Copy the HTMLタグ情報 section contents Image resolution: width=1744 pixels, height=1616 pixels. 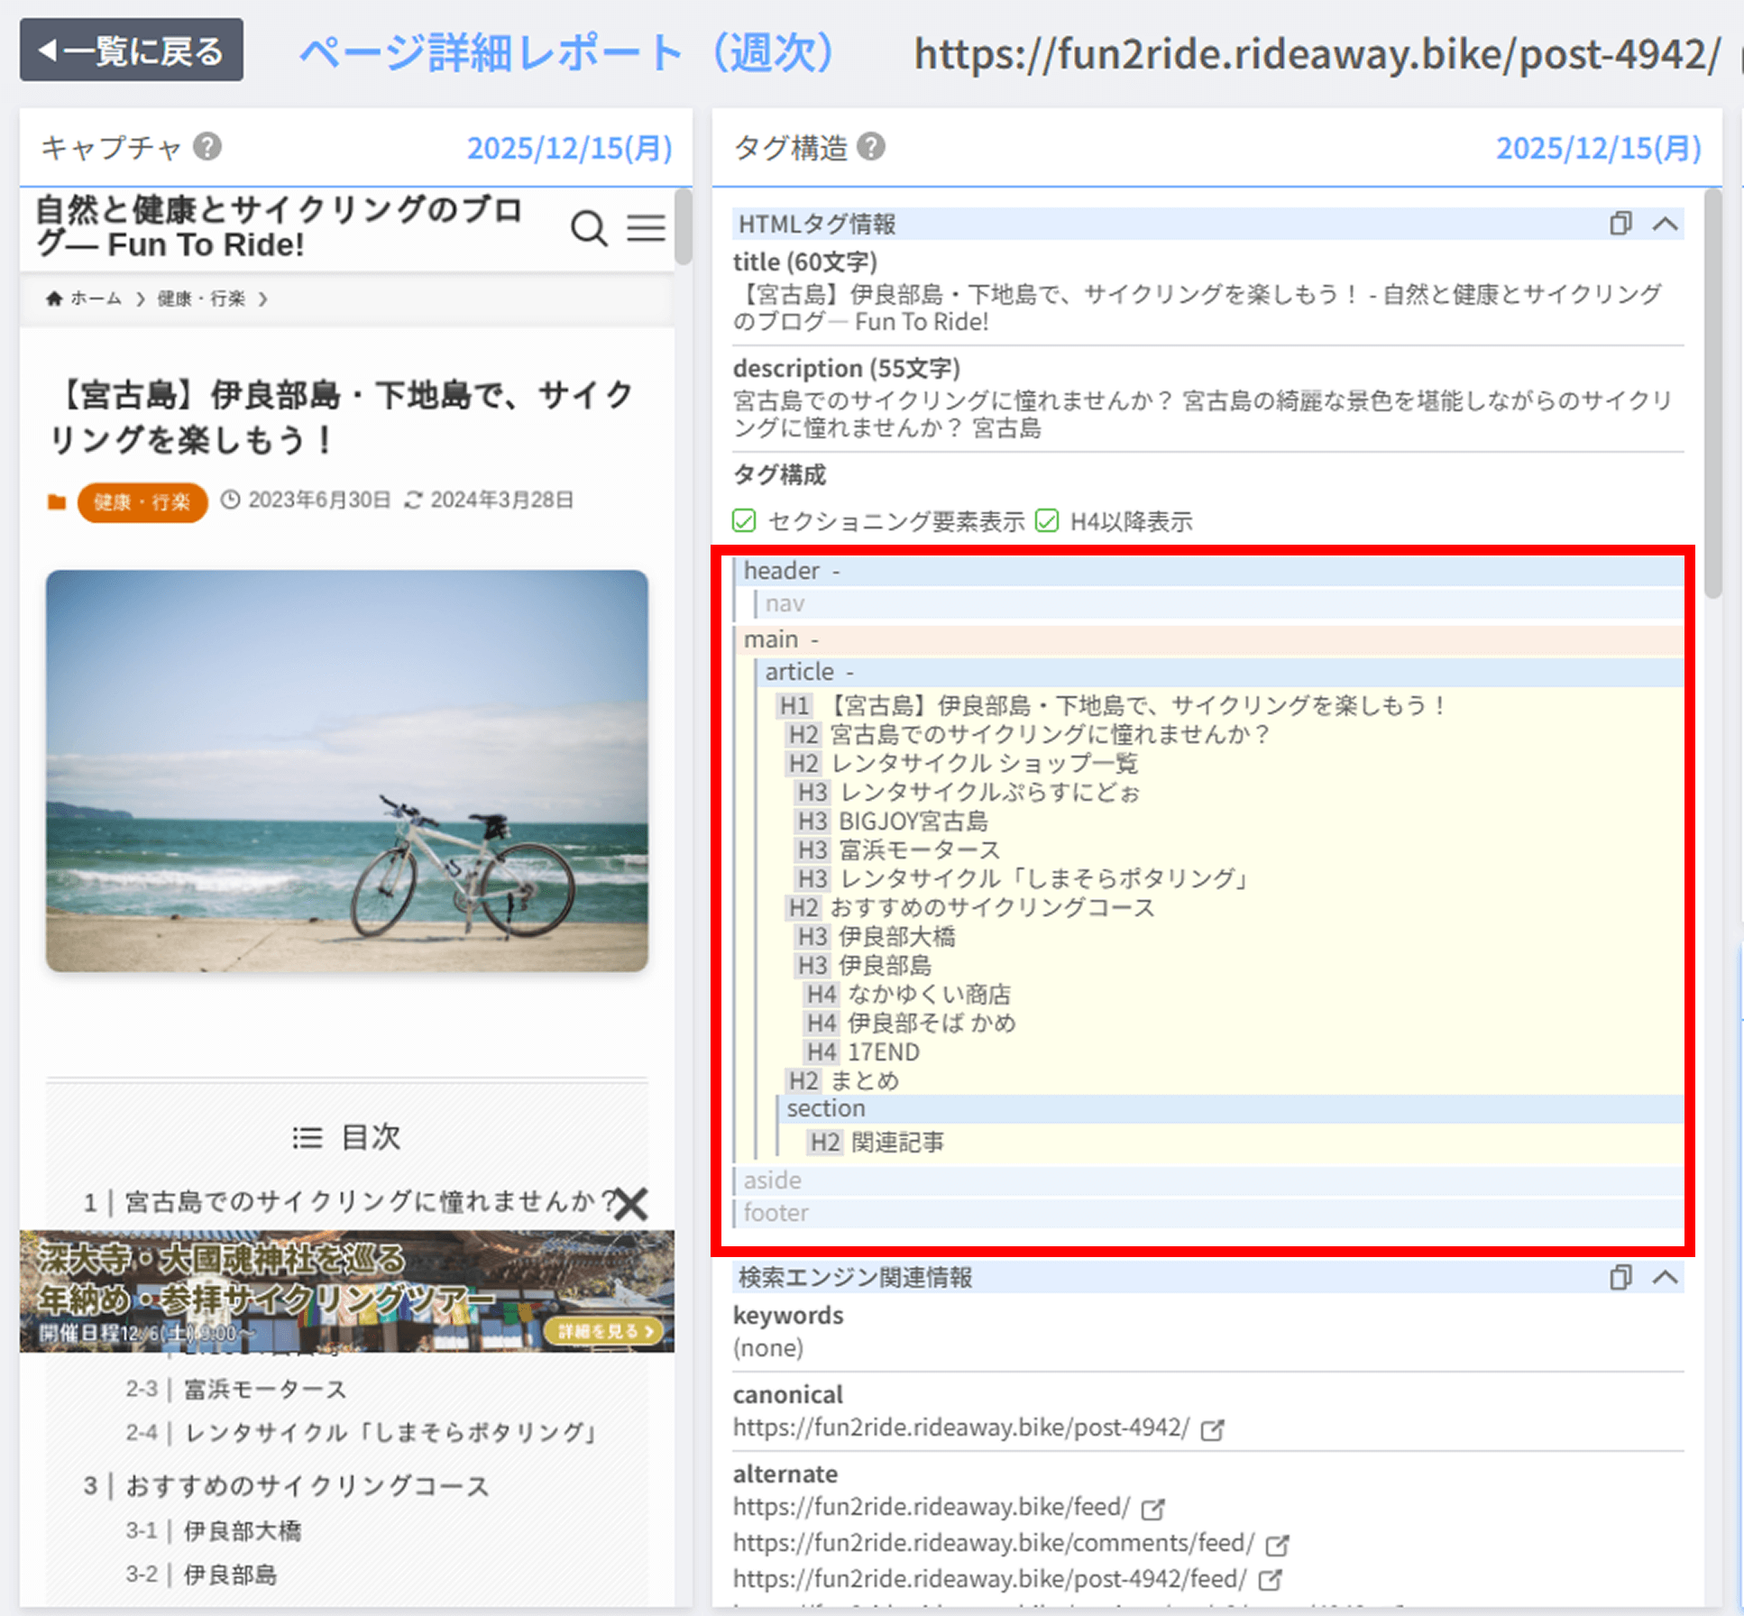pos(1620,224)
